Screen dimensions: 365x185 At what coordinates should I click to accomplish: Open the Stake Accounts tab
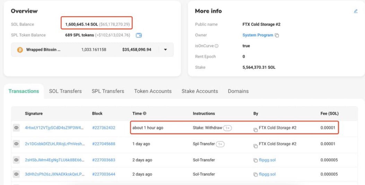200,91
